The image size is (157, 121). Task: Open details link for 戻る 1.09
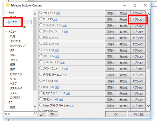(57, 38)
